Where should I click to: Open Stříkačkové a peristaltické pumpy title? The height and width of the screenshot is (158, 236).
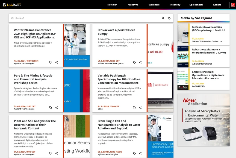point(116,32)
